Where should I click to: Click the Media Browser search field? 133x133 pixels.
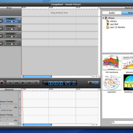tap(122, 122)
